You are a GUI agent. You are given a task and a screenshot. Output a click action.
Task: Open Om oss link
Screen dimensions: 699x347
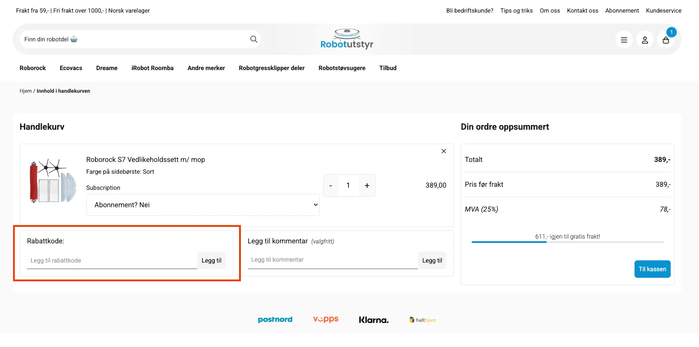click(550, 10)
